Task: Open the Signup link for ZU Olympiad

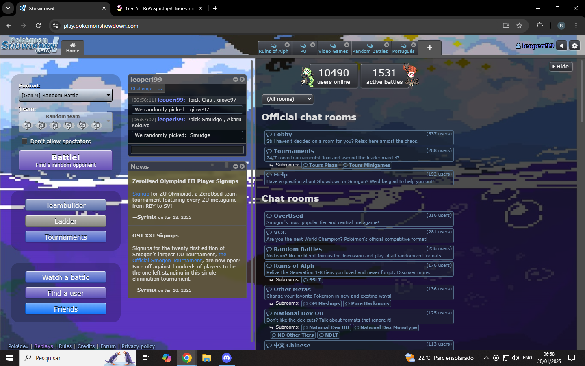Action: pyautogui.click(x=141, y=194)
